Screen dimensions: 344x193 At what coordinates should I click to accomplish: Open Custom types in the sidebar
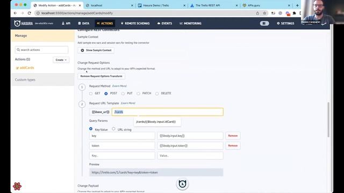pos(42,80)
